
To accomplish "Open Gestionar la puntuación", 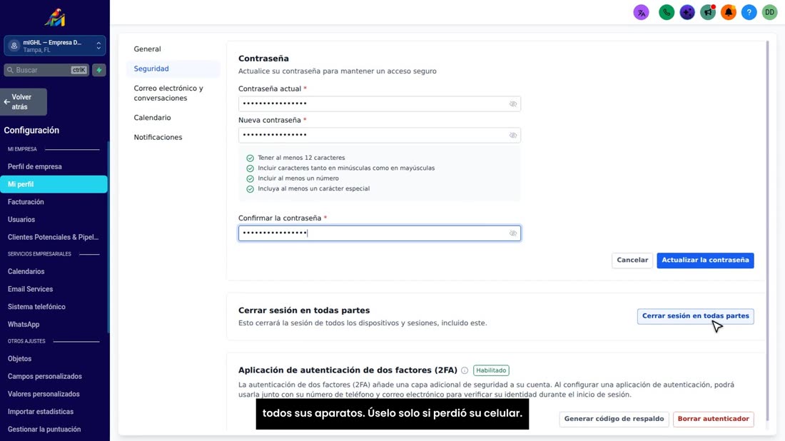I will (x=44, y=429).
